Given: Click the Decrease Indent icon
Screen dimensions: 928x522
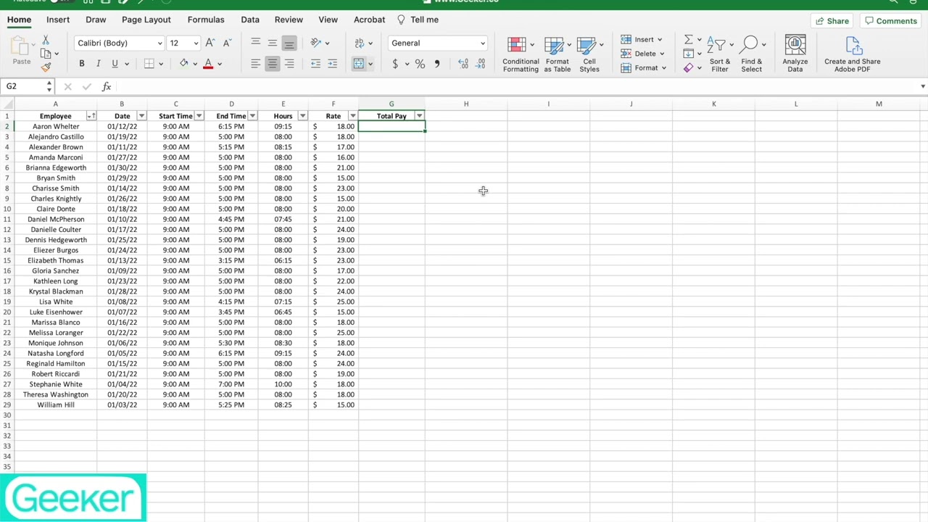Looking at the screenshot, I should (315, 64).
